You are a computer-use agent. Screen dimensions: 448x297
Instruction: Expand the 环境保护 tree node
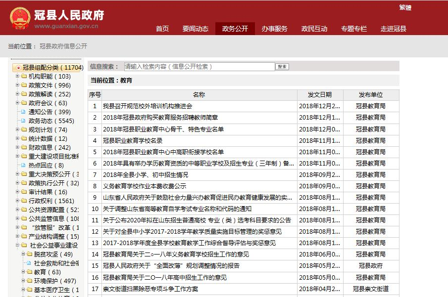click(23, 281)
